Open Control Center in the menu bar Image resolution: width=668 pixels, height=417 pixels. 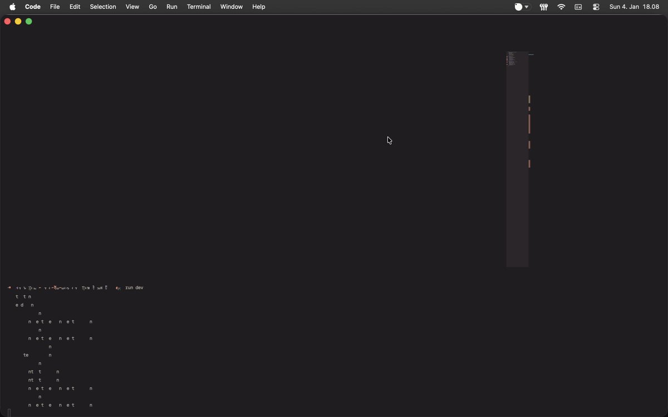coord(596,7)
